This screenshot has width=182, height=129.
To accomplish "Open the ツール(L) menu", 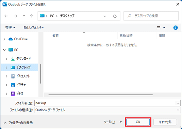I will pyautogui.click(x=110, y=122).
